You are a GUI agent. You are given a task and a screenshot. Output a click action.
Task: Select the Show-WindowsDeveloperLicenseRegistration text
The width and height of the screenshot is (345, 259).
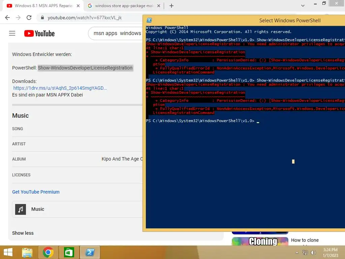(85, 68)
